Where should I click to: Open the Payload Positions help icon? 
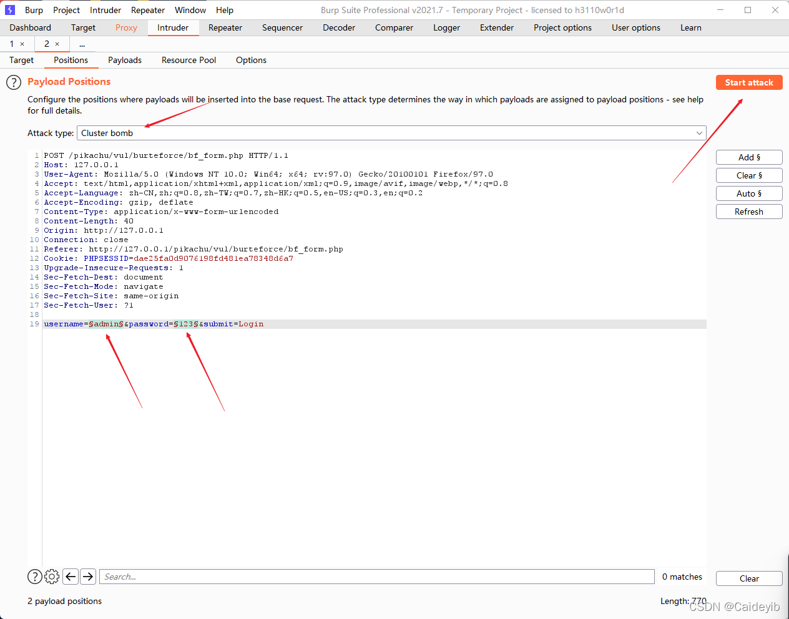(14, 82)
